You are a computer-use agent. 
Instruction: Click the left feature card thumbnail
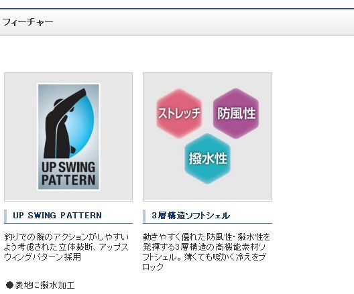(68, 137)
